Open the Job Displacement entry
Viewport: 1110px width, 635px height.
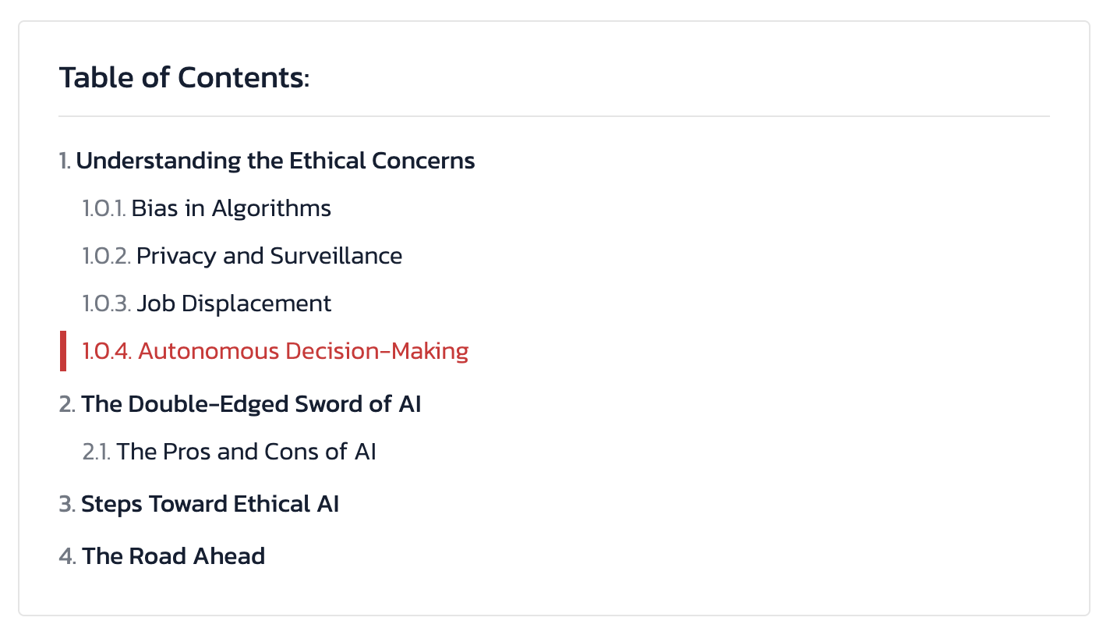[x=234, y=303]
